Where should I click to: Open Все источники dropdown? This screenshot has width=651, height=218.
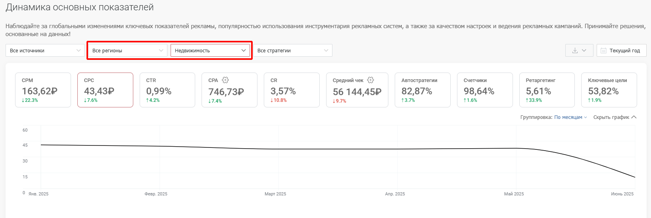point(45,50)
